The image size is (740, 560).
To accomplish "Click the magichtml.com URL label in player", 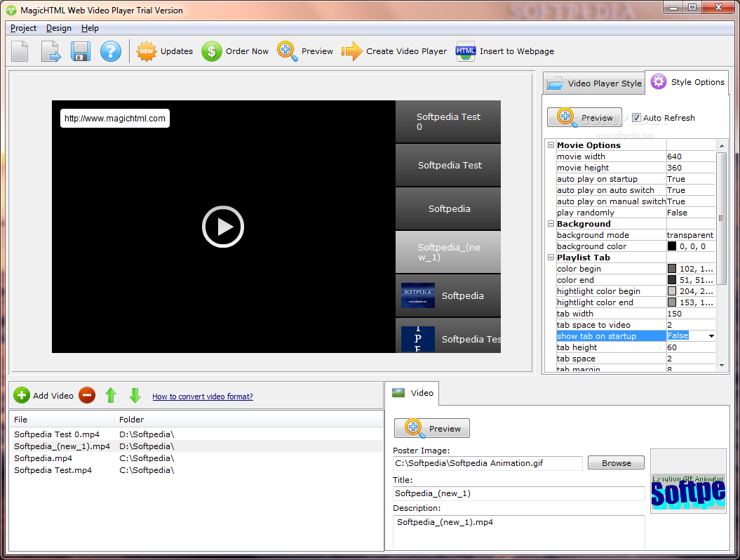I will coord(114,118).
